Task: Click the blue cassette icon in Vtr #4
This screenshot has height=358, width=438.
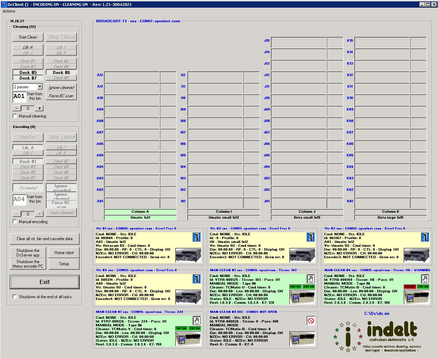Action: pyautogui.click(x=196, y=279)
